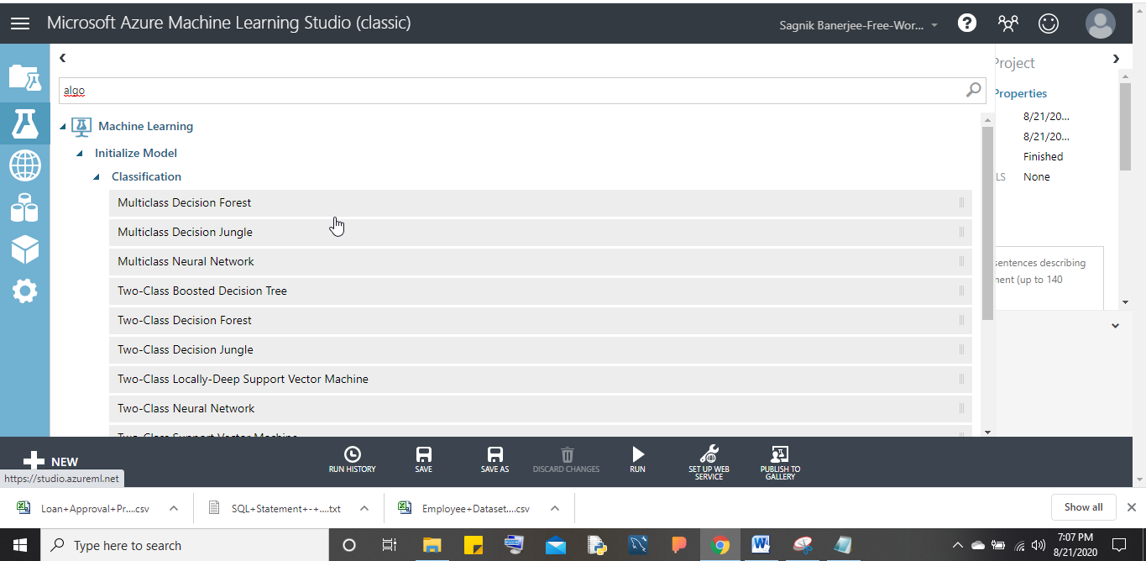Open Run History
The height and width of the screenshot is (561, 1146).
(353, 459)
